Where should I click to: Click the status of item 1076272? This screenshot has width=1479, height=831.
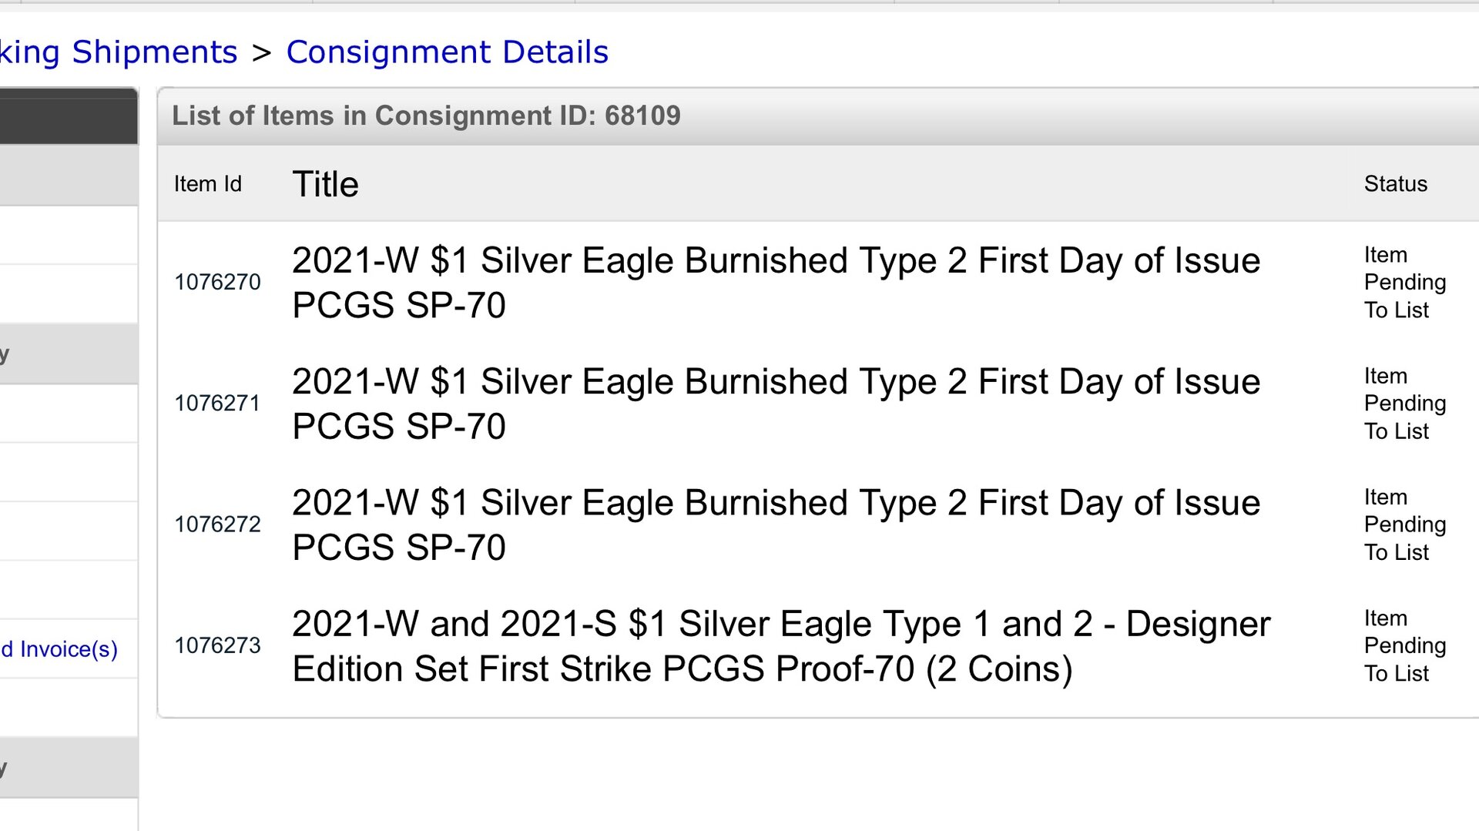coord(1404,524)
